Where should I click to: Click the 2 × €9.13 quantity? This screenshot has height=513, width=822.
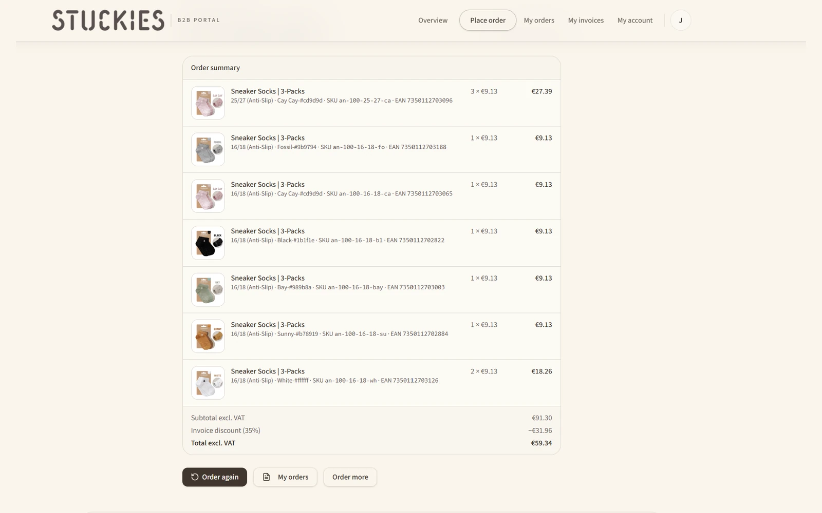tap(484, 371)
